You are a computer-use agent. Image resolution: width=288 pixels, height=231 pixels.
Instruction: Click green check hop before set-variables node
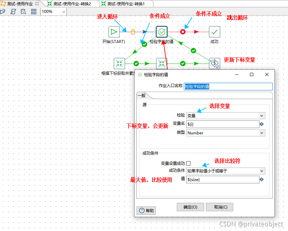point(183,64)
